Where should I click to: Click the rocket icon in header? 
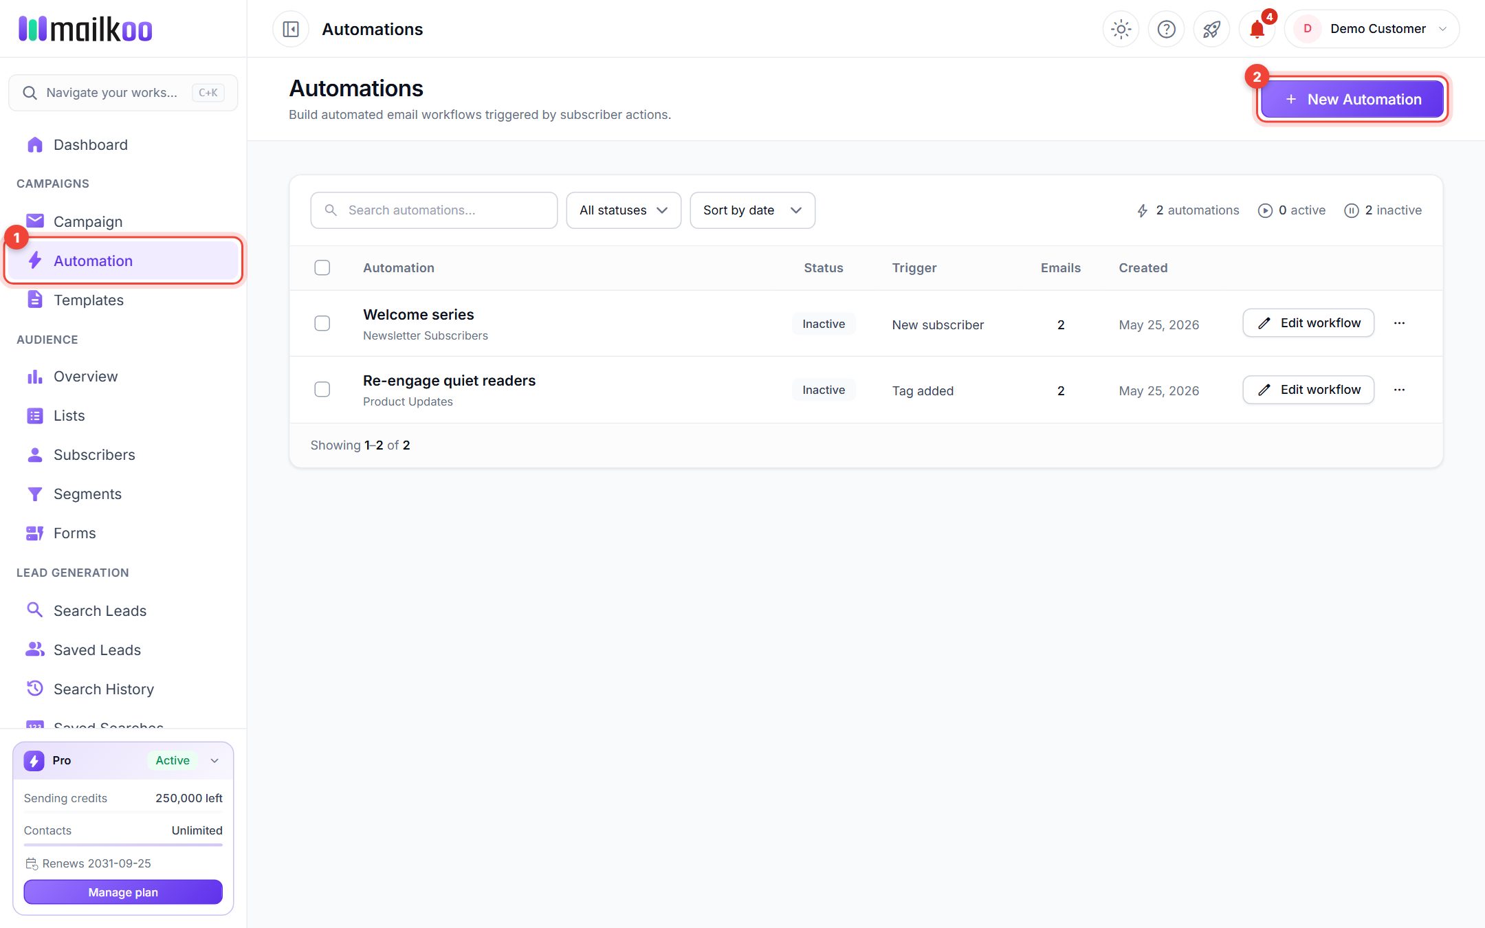(x=1211, y=29)
